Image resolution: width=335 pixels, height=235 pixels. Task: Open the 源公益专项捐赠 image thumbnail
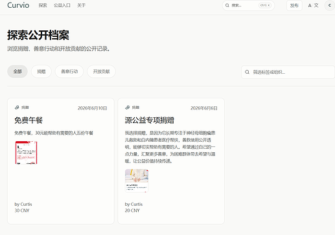point(137,181)
